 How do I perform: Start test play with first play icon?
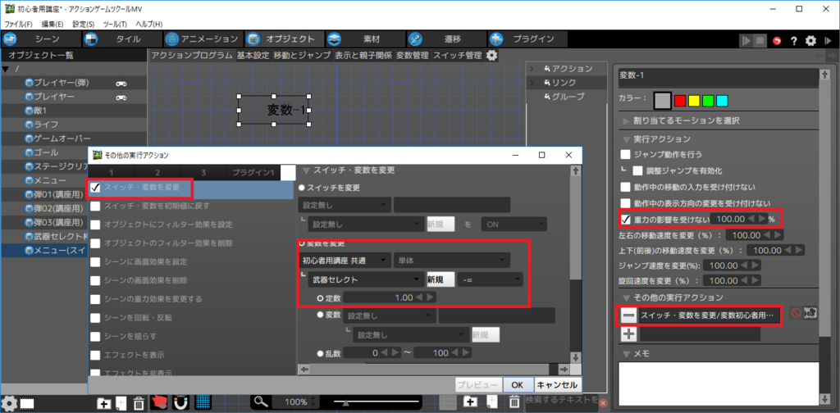746,41
